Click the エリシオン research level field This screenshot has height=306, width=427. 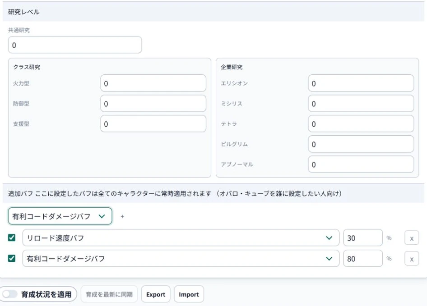click(x=361, y=83)
